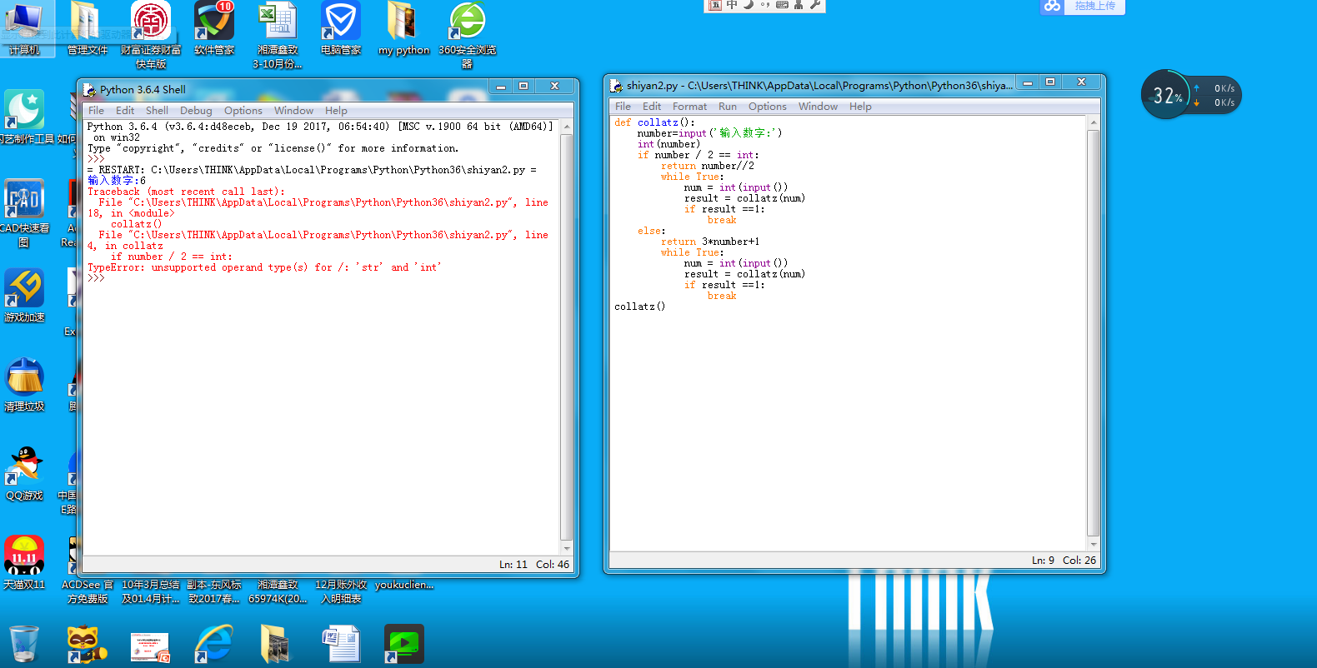Open the 计算机 desktop icon
This screenshot has width=1317, height=668.
(x=24, y=27)
